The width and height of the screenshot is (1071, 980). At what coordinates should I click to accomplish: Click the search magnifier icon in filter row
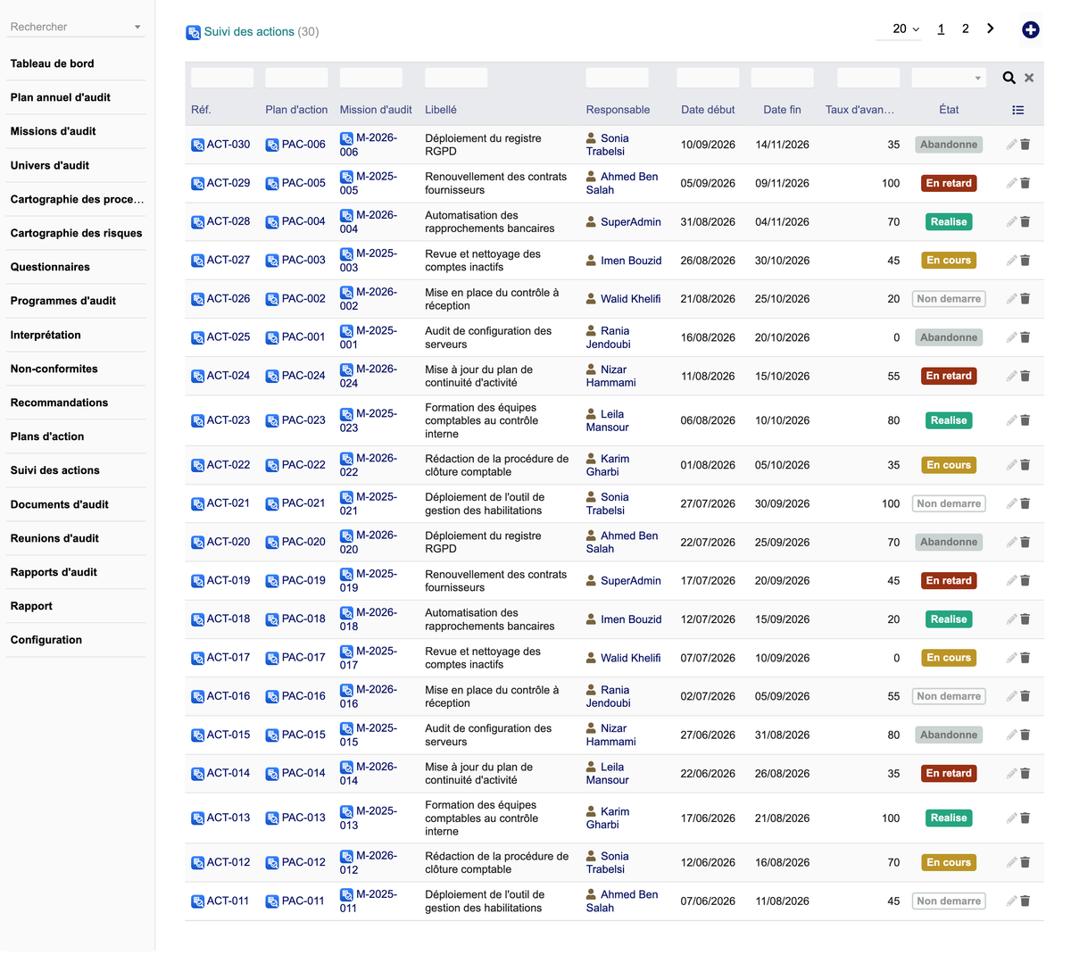1009,78
